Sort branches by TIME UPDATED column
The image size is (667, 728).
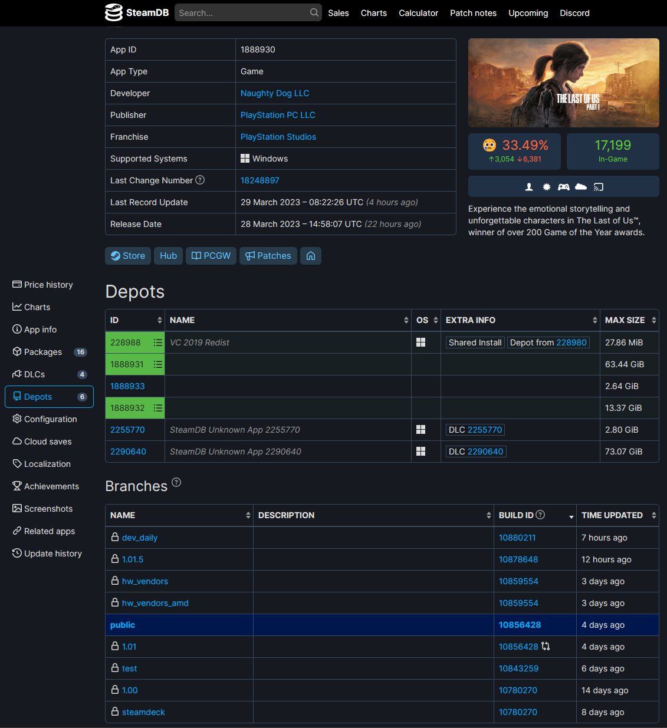click(617, 515)
